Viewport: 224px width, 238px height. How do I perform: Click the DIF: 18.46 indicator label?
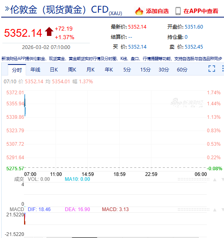pyautogui.click(x=39, y=209)
